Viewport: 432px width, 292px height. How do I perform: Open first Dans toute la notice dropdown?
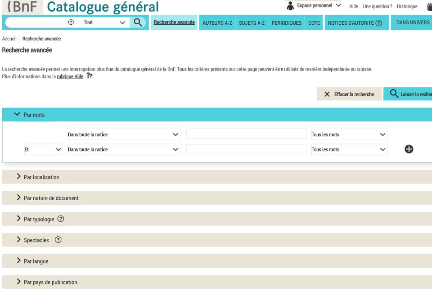click(123, 135)
